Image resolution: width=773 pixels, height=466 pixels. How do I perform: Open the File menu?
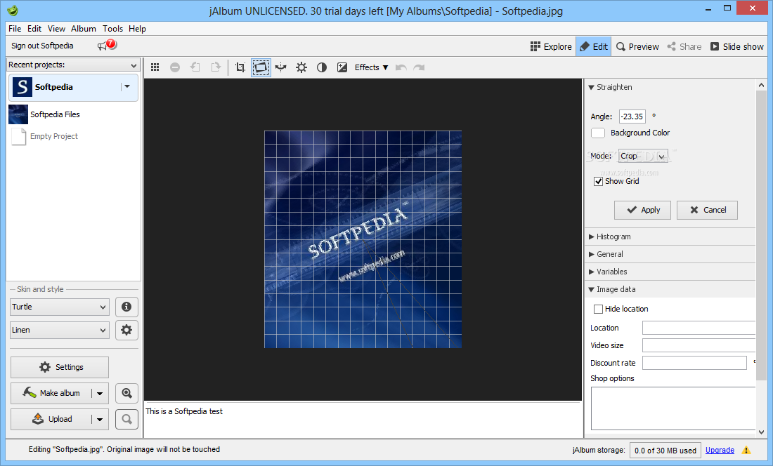15,29
